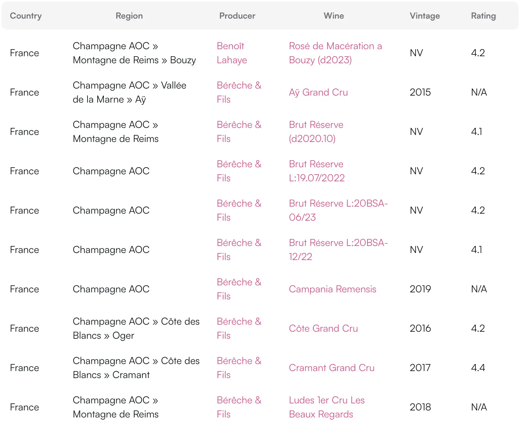This screenshot has width=520, height=428.
Task: Sort by the Rating column header
Action: [x=483, y=16]
